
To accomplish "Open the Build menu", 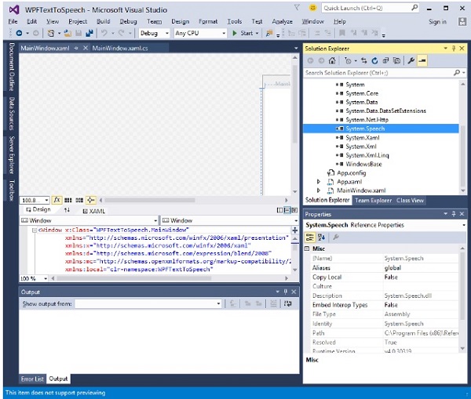I will click(x=103, y=21).
